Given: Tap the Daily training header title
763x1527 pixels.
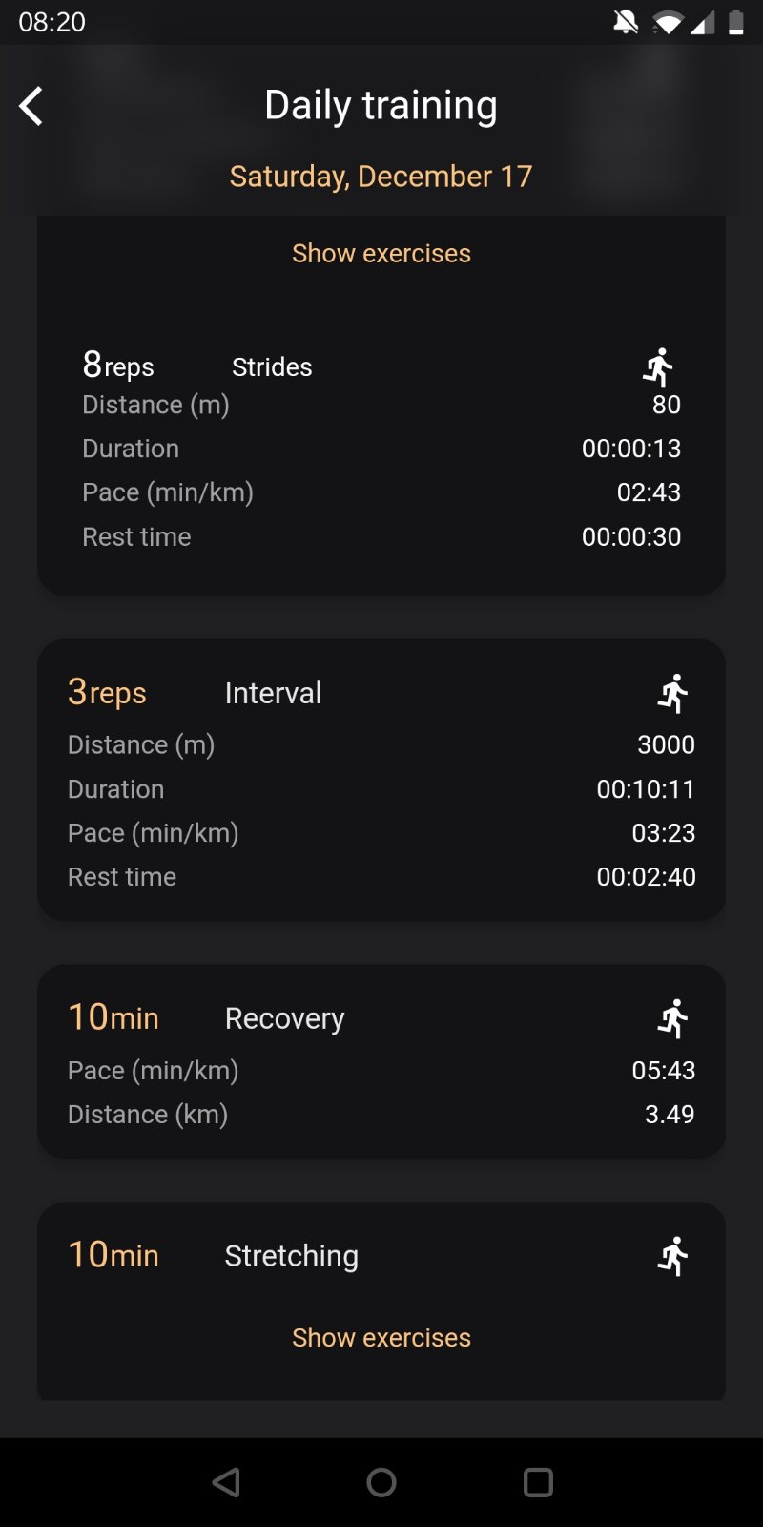Looking at the screenshot, I should [x=381, y=106].
